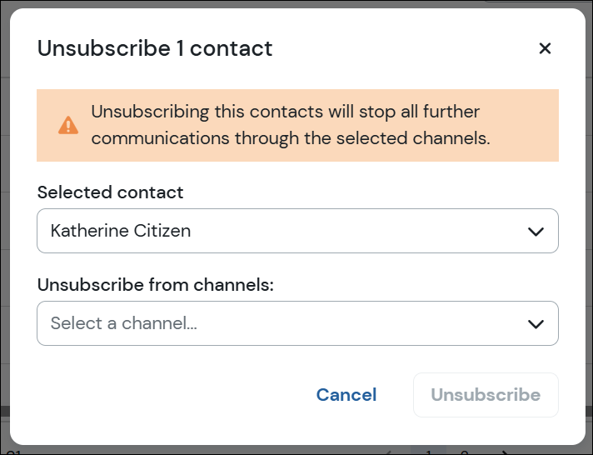The width and height of the screenshot is (593, 455).
Task: Cancel the unsubscribe action
Action: (x=346, y=395)
